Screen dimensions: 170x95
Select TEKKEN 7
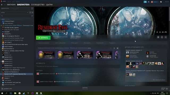[x=7, y=78]
